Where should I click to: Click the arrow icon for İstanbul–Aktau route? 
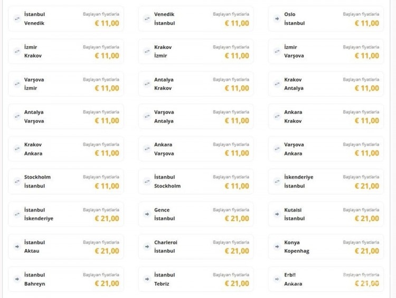click(16, 247)
